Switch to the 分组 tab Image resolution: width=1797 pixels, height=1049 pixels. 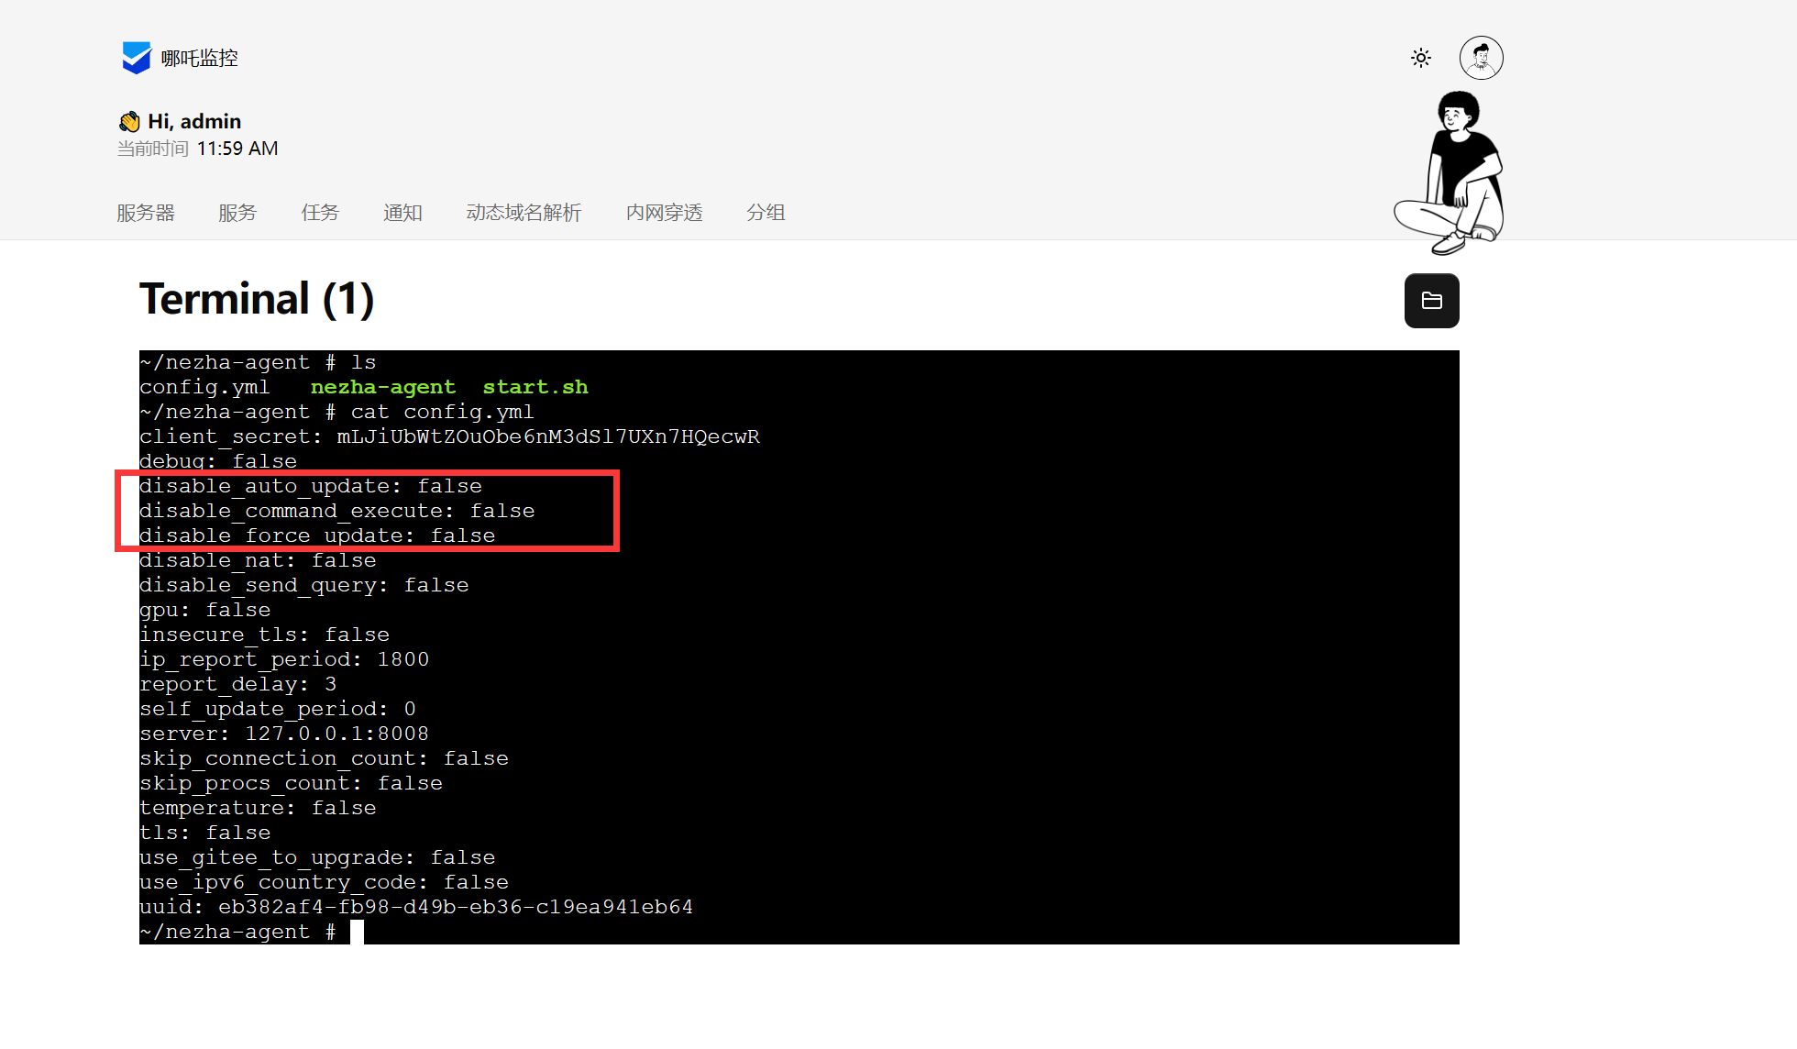[766, 213]
